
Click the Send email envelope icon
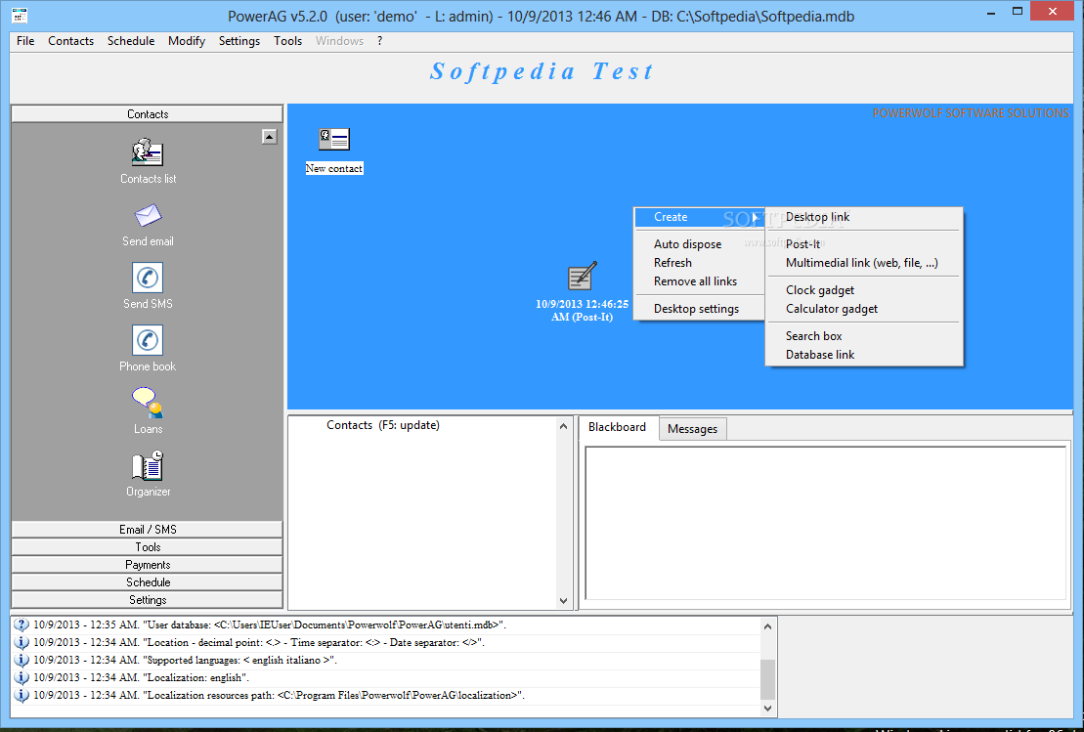click(148, 216)
